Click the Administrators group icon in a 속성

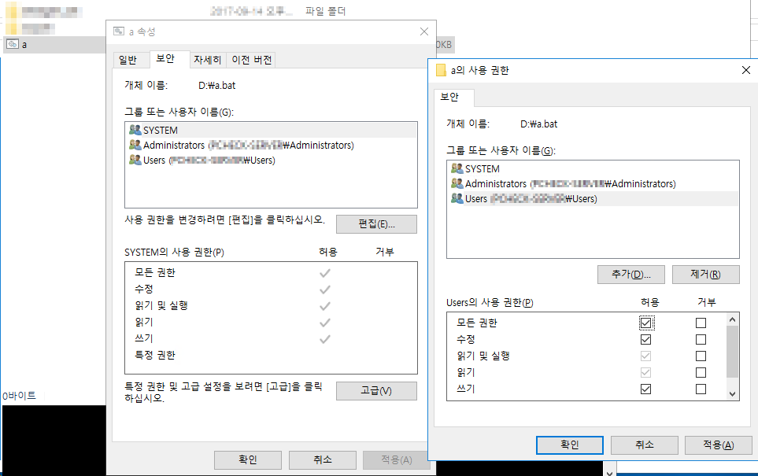[134, 145]
